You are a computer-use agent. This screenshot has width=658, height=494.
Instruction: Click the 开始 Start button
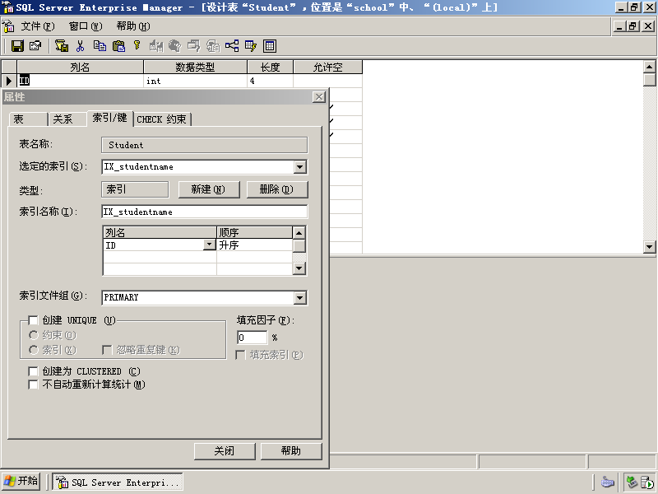[22, 482]
